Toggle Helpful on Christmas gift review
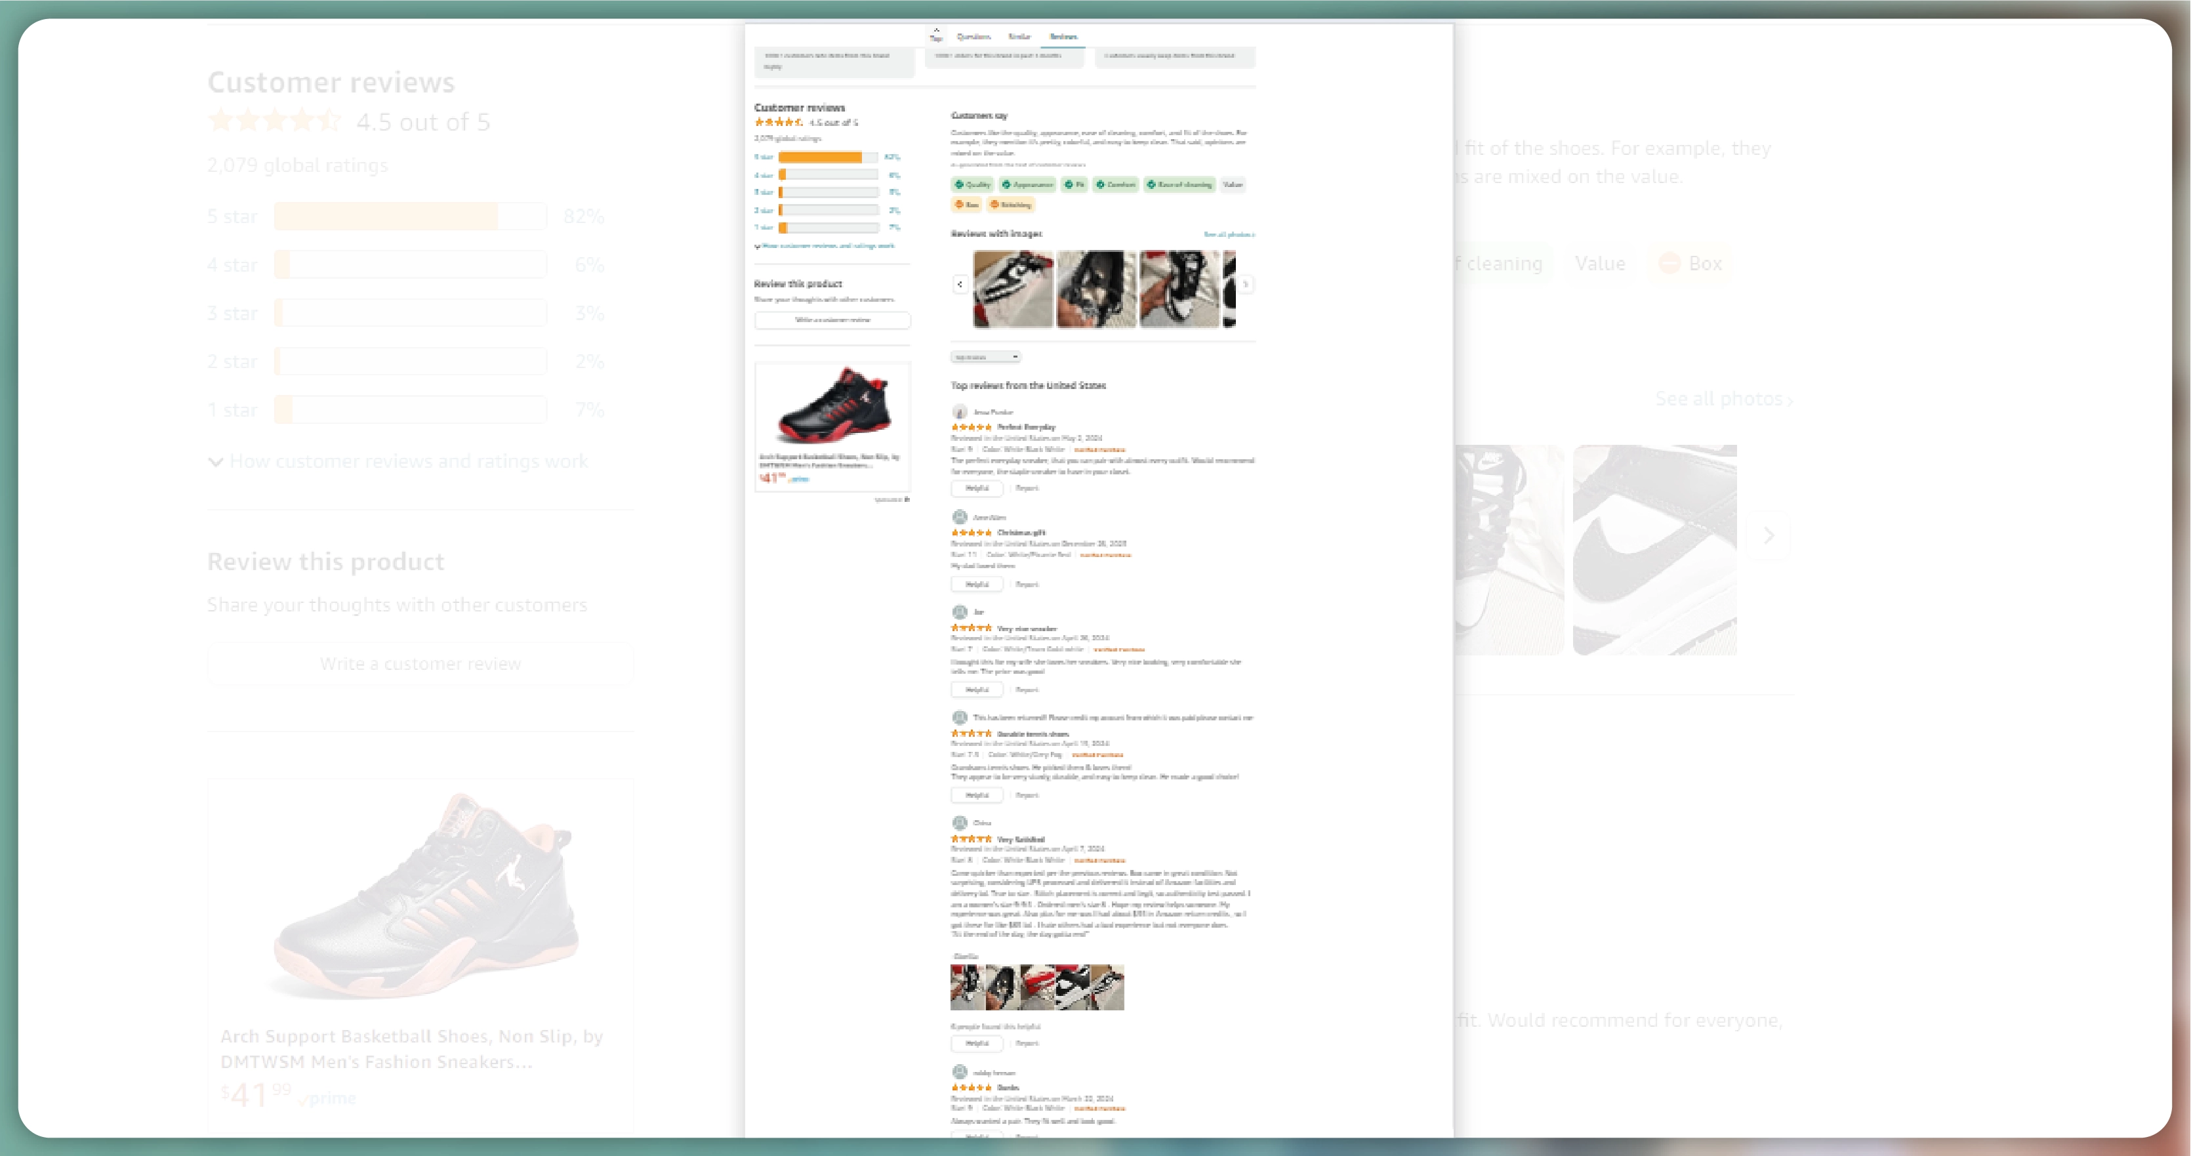 pos(973,584)
